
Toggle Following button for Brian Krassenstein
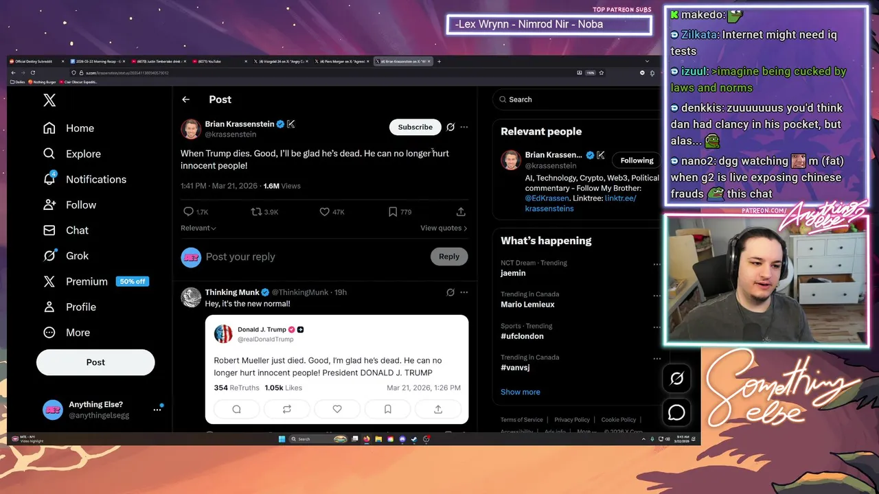pos(637,161)
